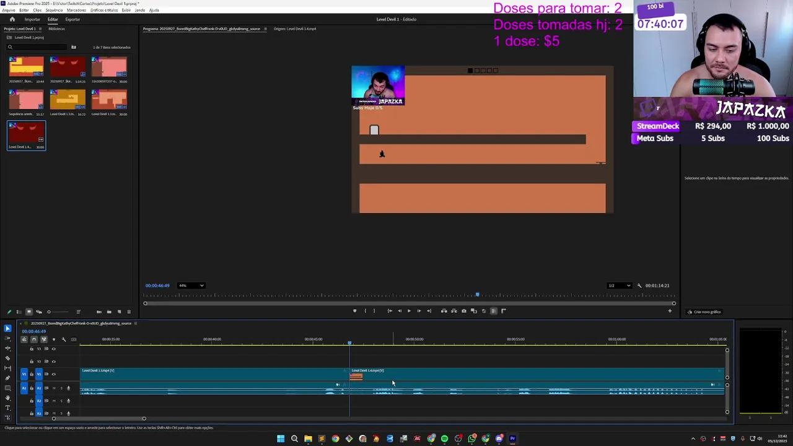Screen dimensions: 793x446
Task: Toggle V1 source patching button
Action: tap(24, 374)
